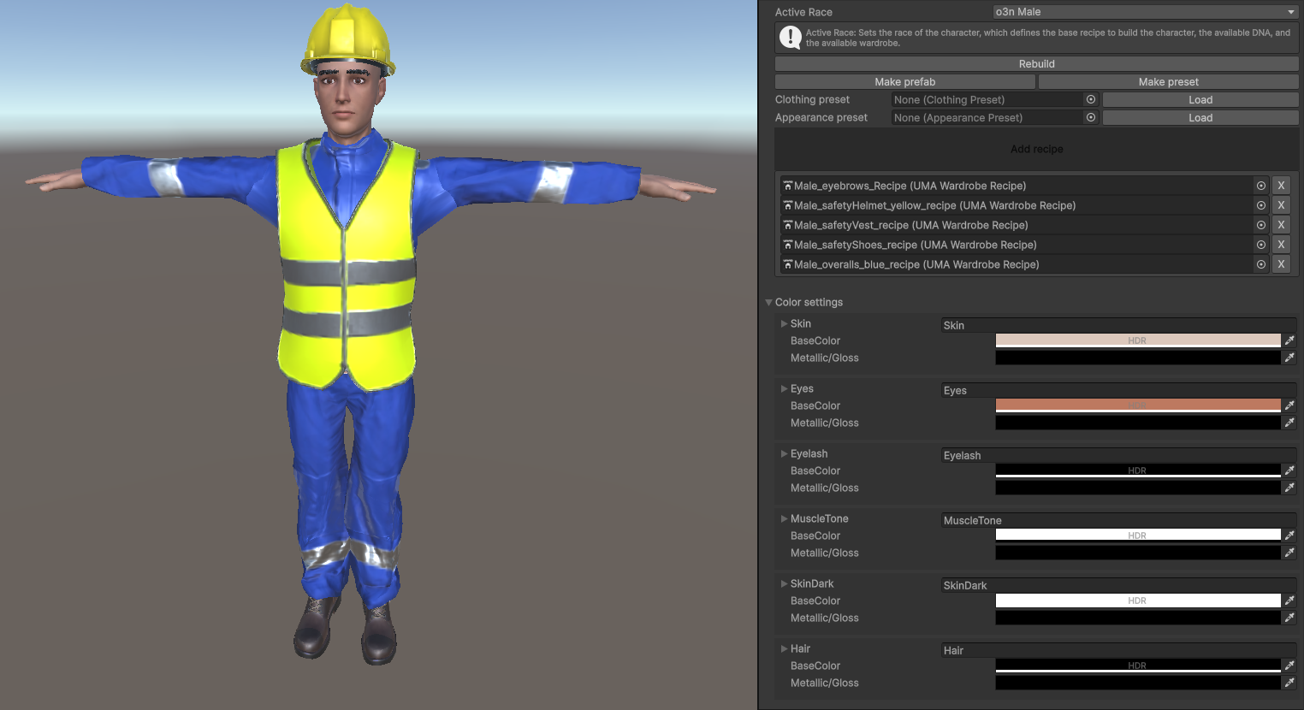Expand the Eyelash color foldout

(784, 453)
